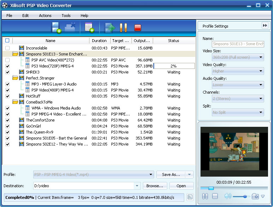Collapse the Simpsons S01E13 folder
273x207 pixels.
pos(15,54)
